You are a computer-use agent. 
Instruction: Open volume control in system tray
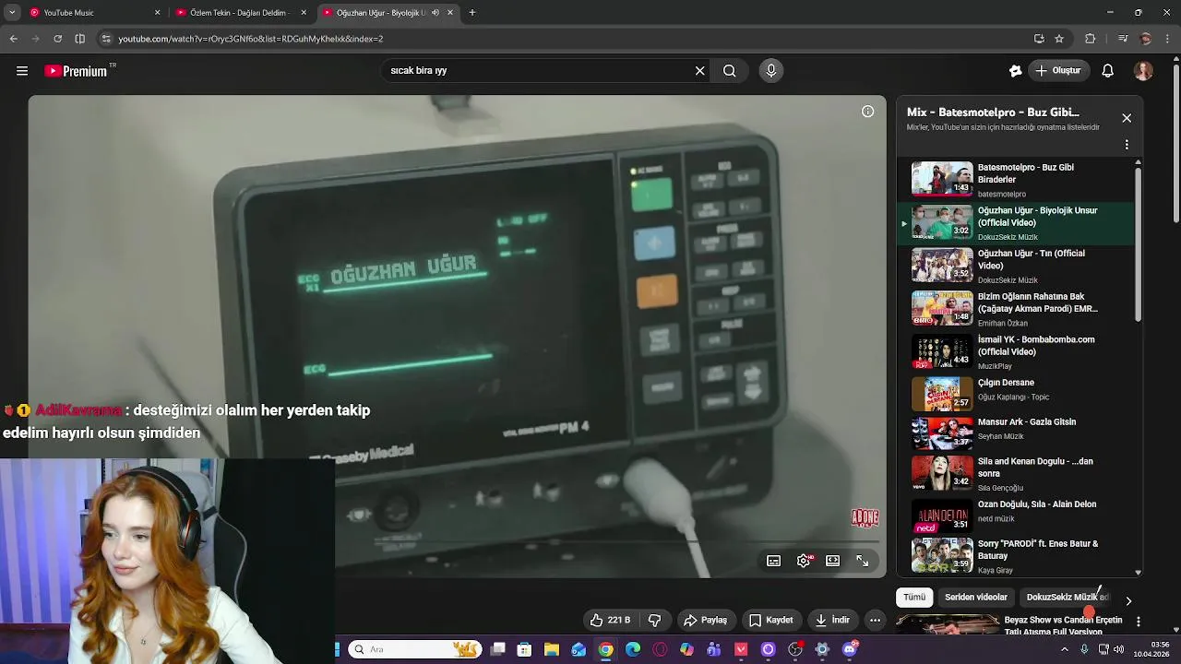[x=1118, y=650]
